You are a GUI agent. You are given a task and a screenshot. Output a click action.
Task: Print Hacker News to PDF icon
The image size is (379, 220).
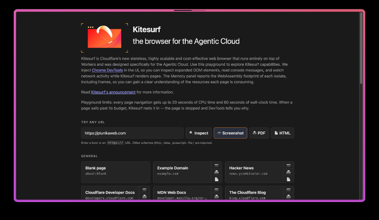pyautogui.click(x=289, y=172)
